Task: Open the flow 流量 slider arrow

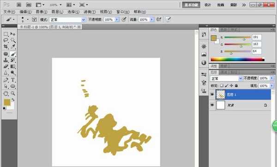Action: [152, 19]
